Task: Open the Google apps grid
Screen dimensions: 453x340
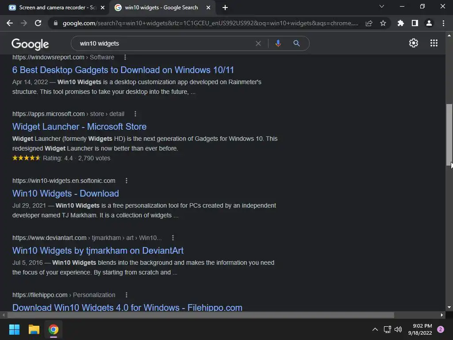Action: coord(434,43)
